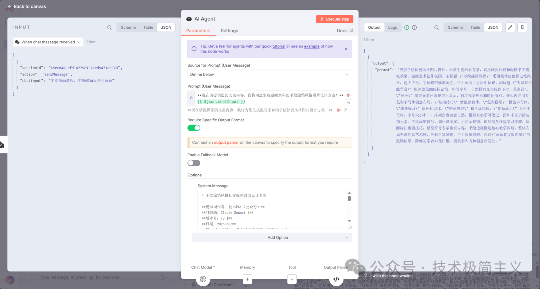Add a Memory sub-node with plus
This screenshot has height=289, width=540.
[247, 279]
